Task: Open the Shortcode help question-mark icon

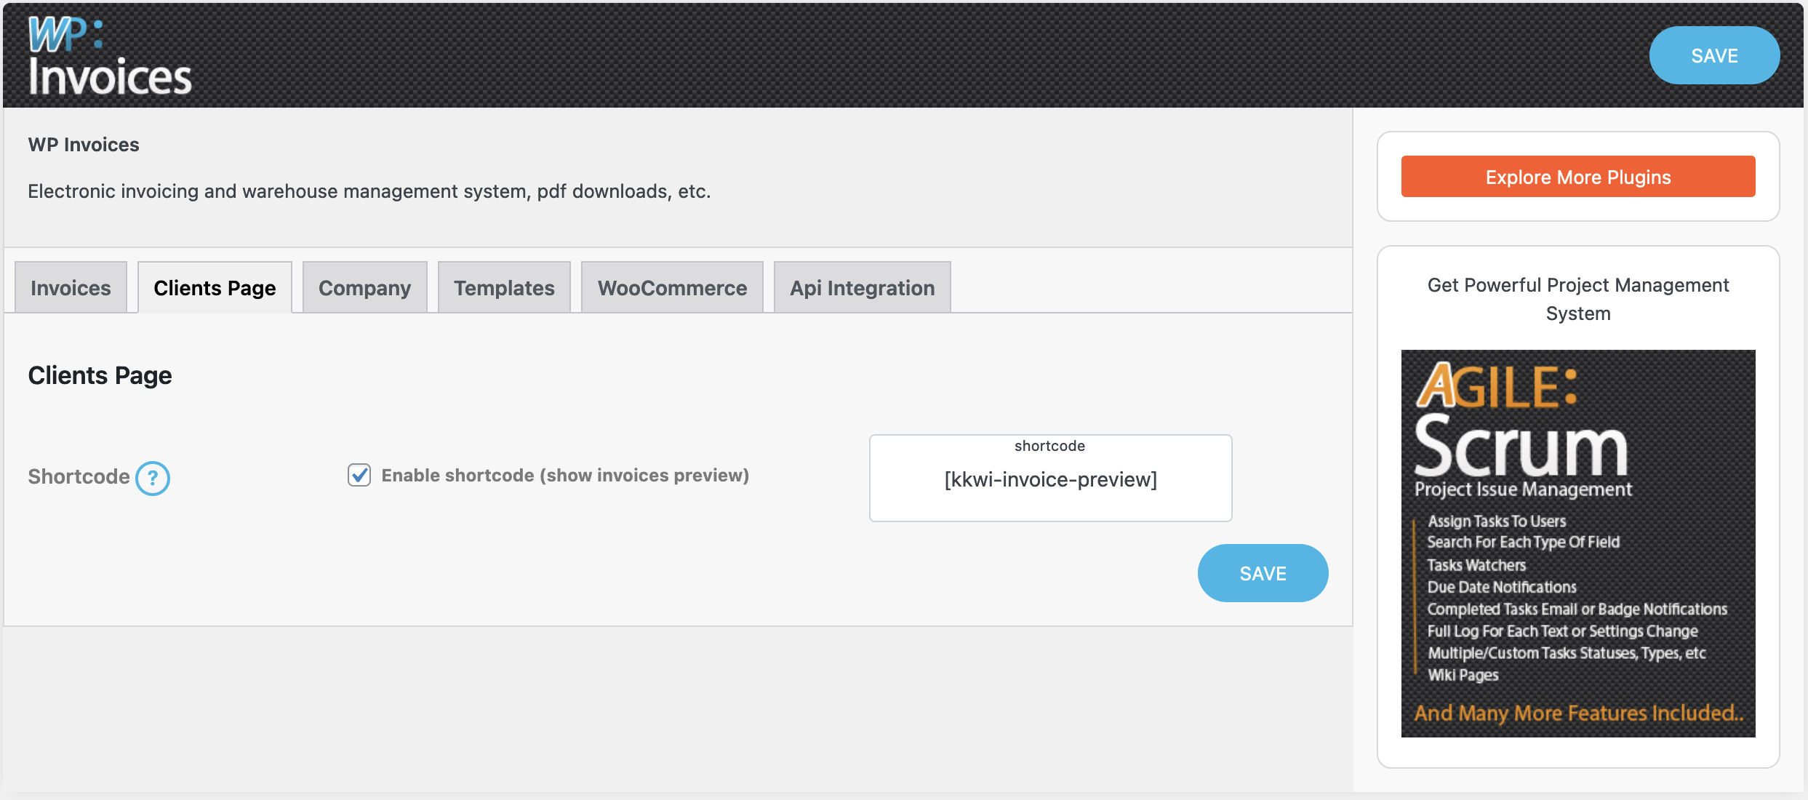Action: coord(153,478)
